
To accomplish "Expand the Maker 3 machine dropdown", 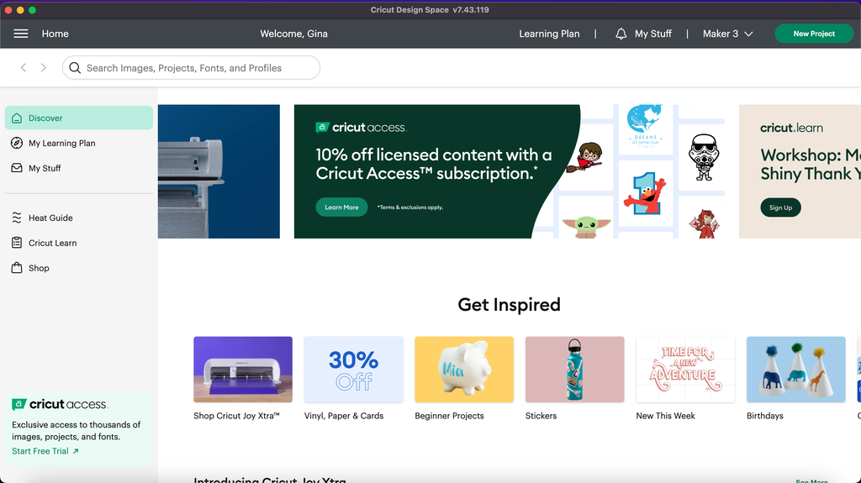I will [x=727, y=34].
